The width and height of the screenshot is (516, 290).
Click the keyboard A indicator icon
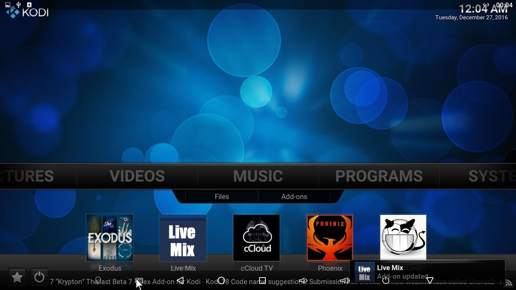[x=29, y=4]
